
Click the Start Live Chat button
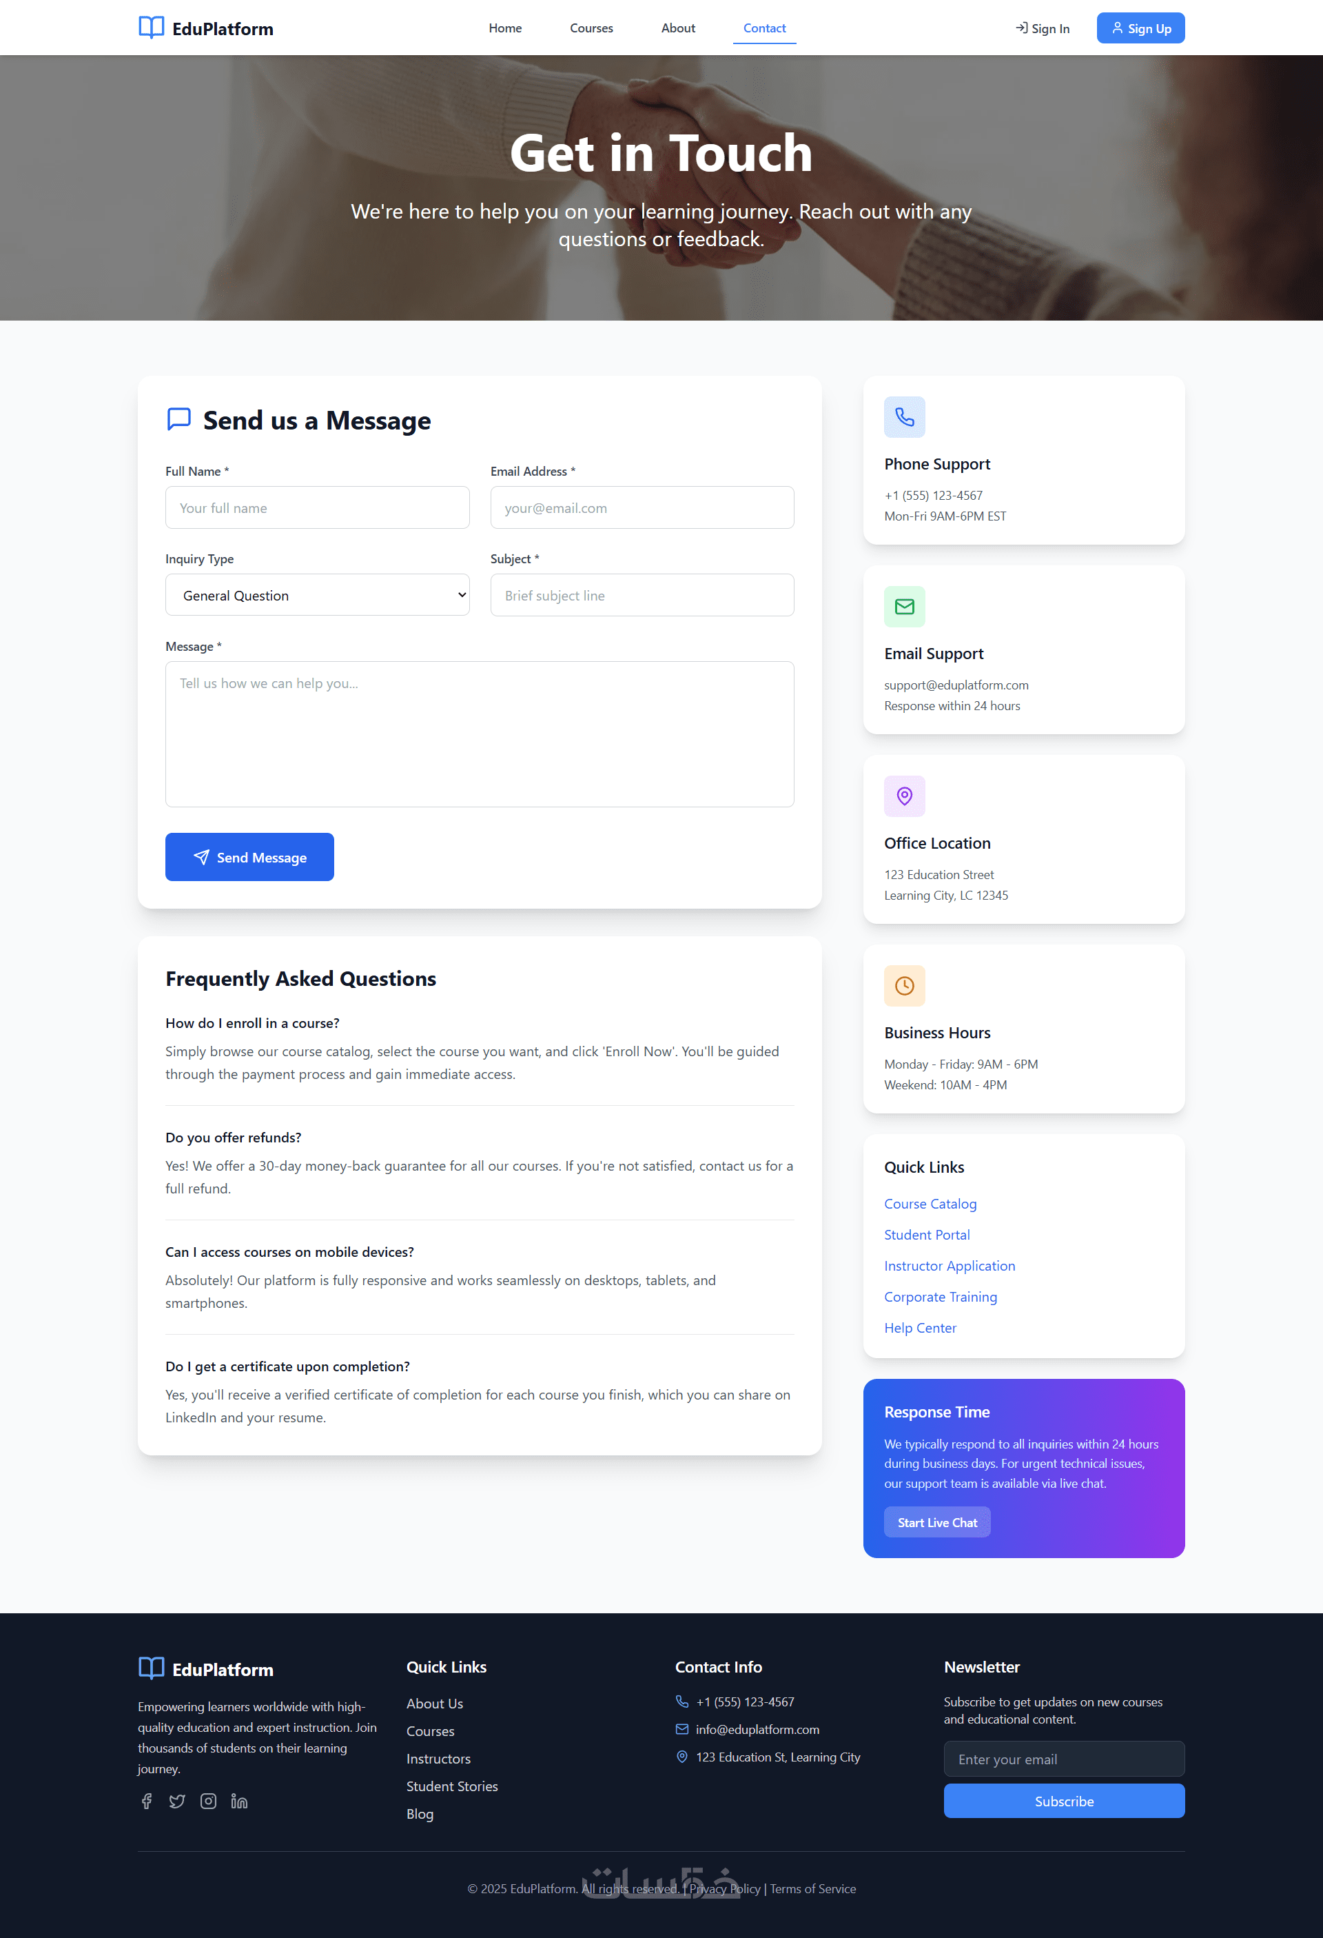tap(937, 1523)
